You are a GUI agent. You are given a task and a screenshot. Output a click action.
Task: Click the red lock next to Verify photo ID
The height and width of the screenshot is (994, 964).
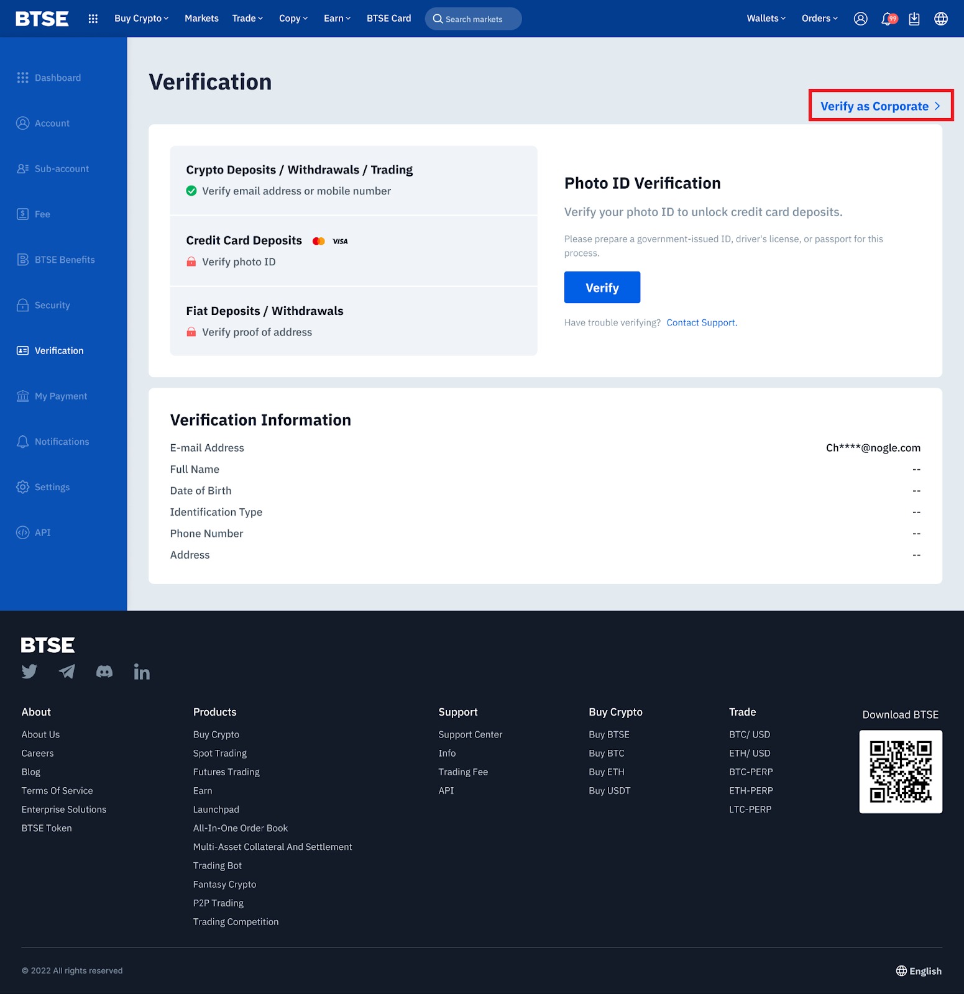191,262
